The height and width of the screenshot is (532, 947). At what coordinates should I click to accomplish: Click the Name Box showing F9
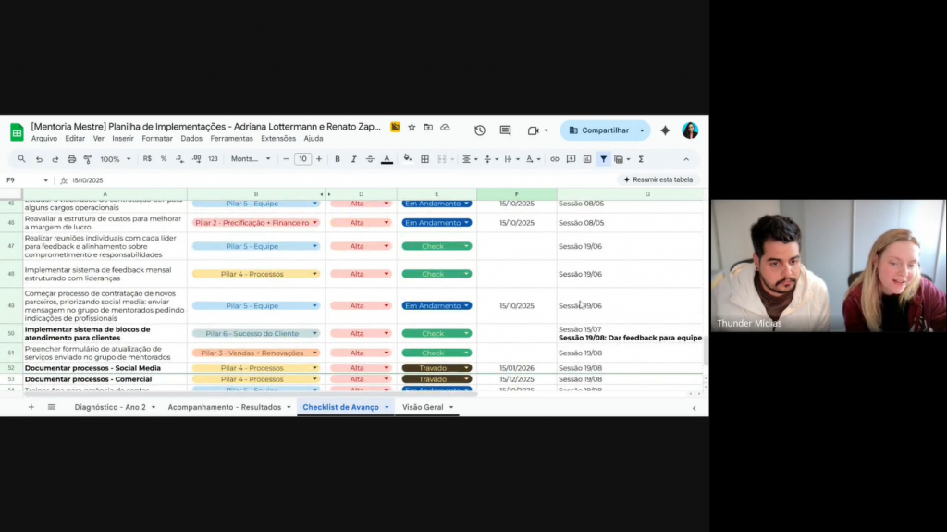[26, 180]
